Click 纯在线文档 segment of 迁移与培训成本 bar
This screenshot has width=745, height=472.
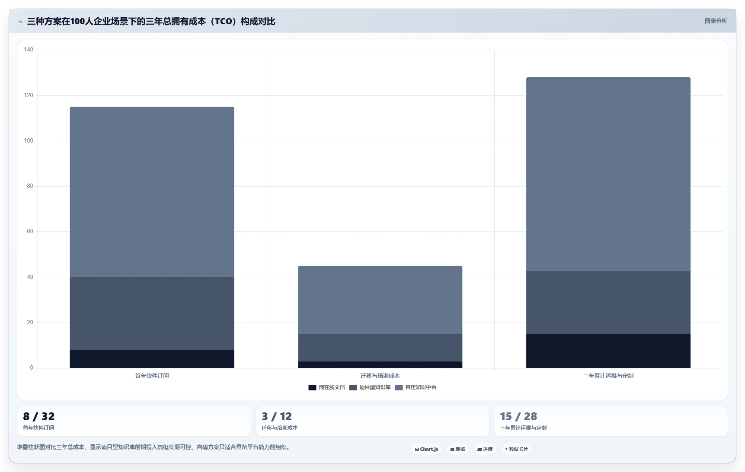coord(380,364)
